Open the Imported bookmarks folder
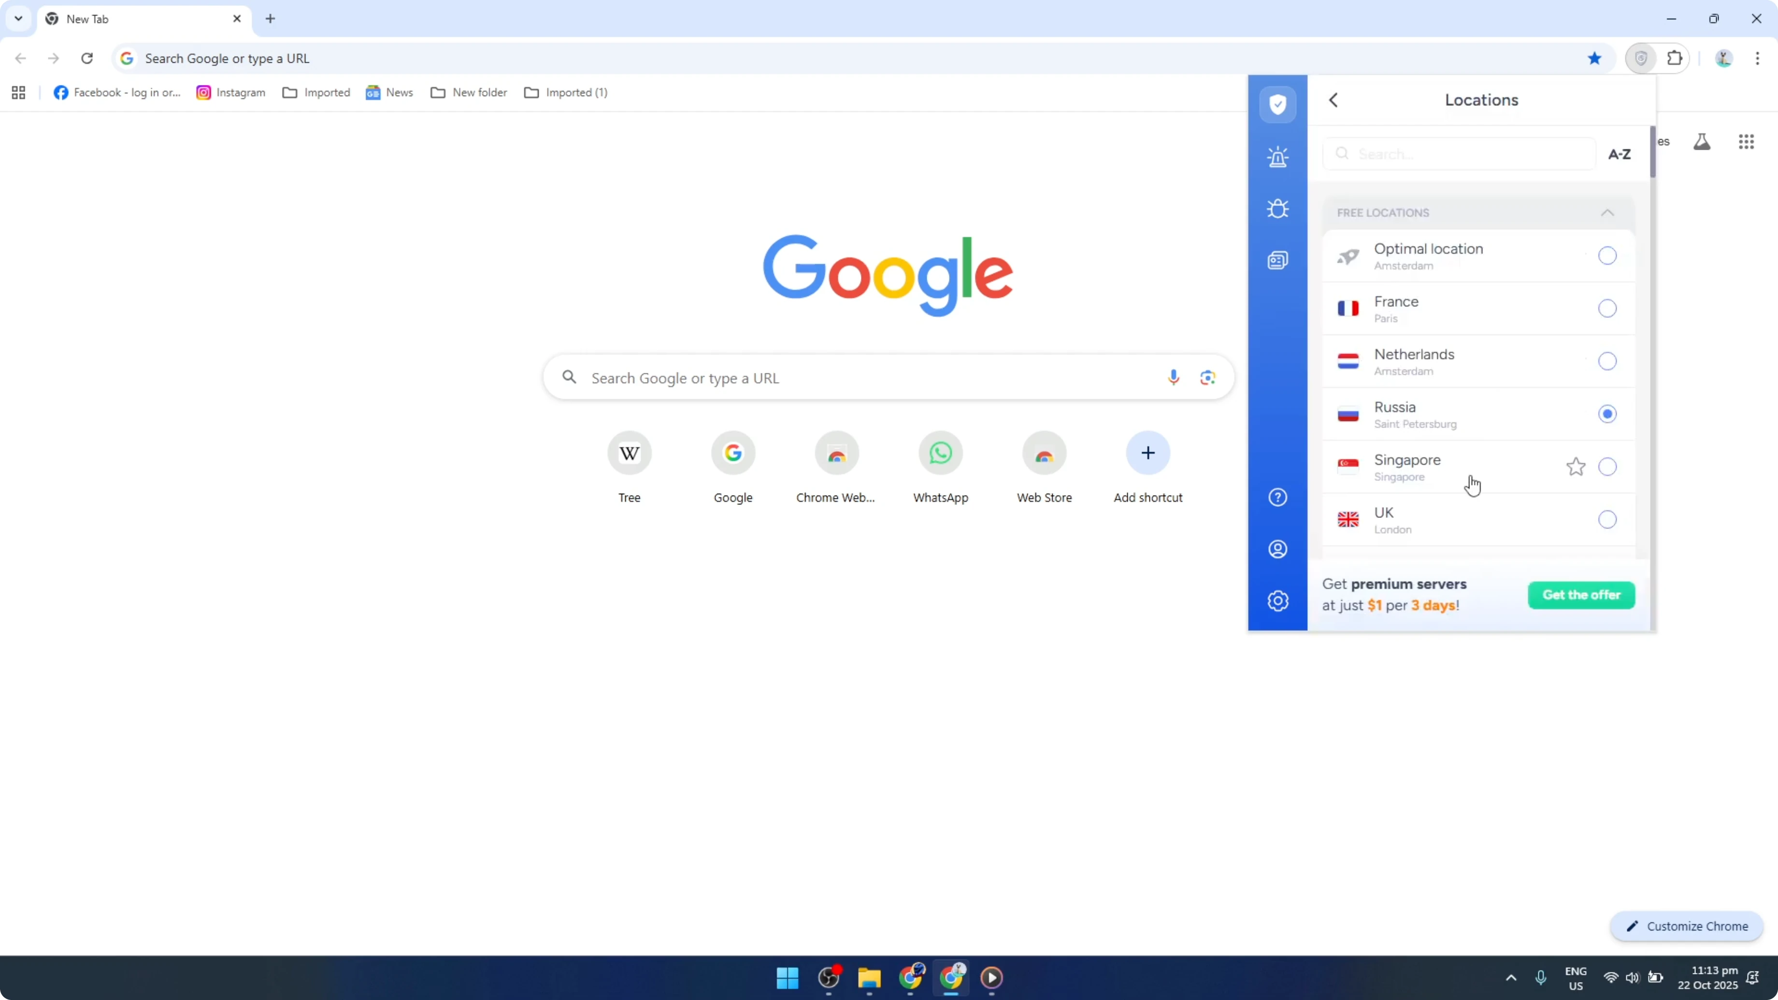 pyautogui.click(x=316, y=92)
